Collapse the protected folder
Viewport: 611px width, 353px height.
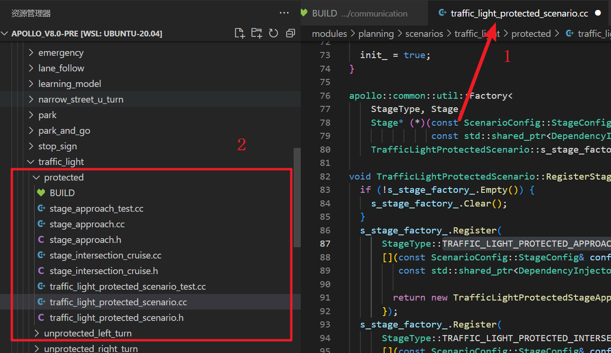(x=63, y=177)
